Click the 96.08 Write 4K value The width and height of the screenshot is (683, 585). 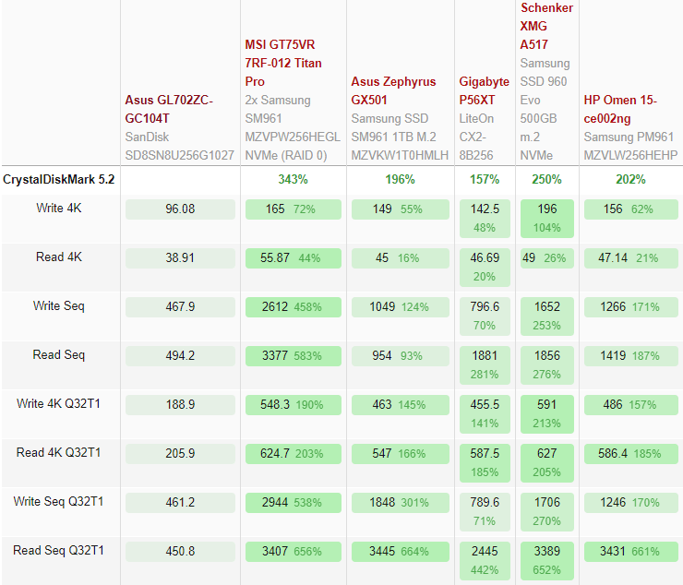pos(180,209)
